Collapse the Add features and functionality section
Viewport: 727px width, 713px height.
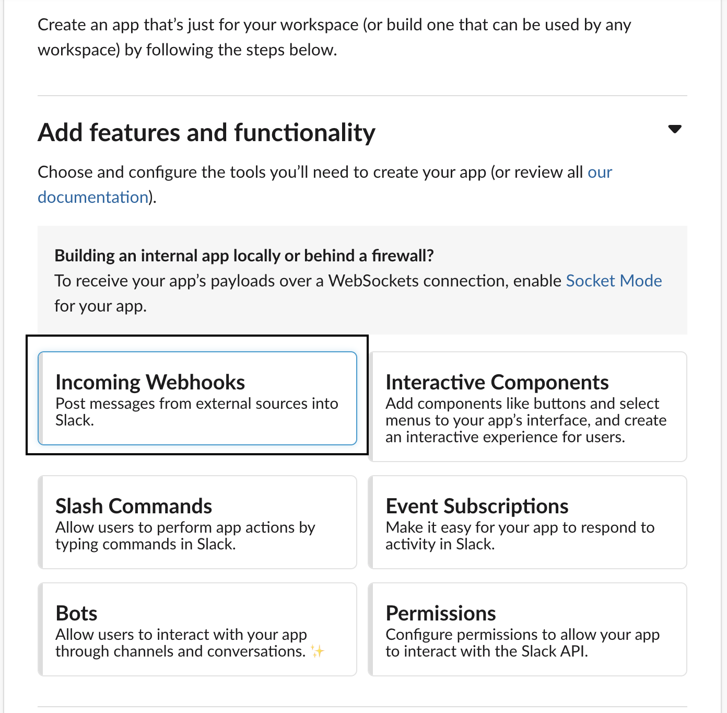[x=675, y=129]
